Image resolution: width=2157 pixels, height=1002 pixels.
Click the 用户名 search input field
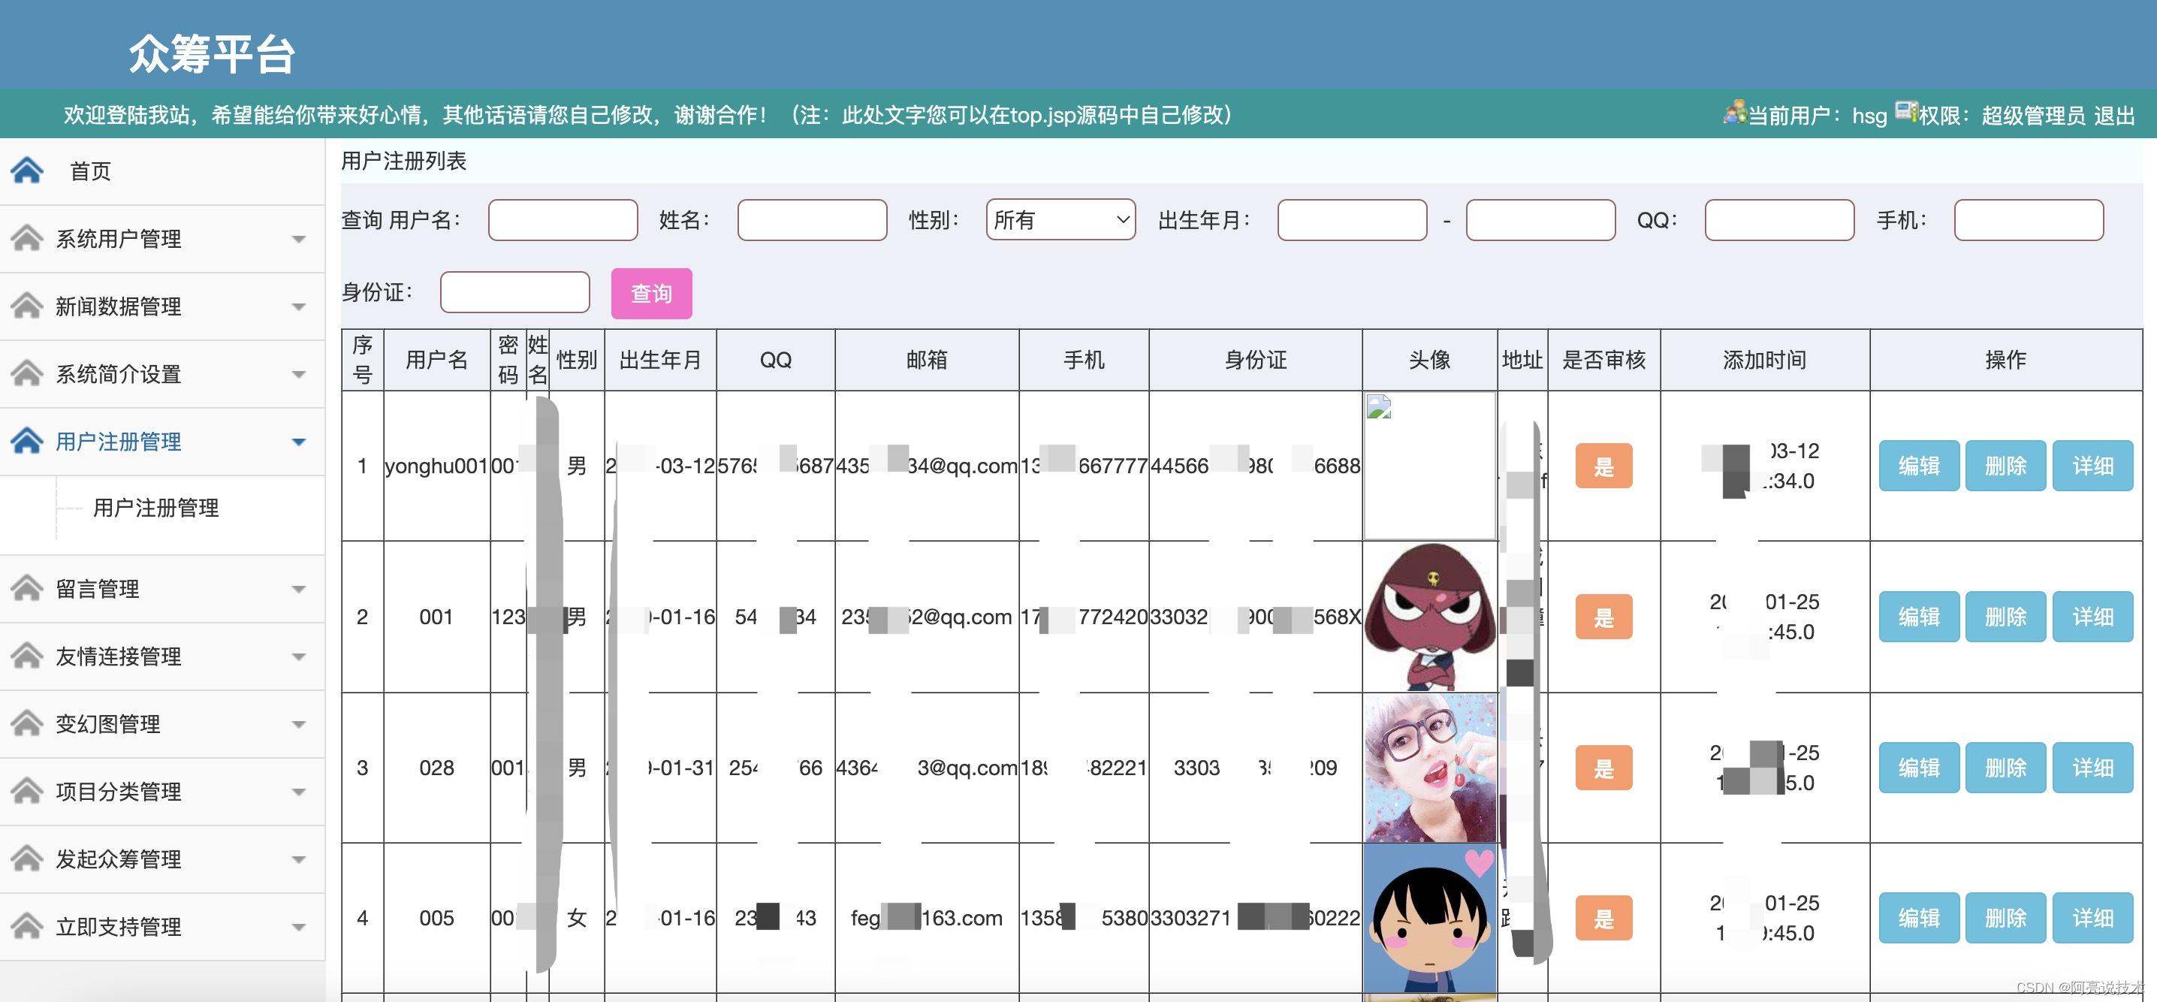pos(563,220)
